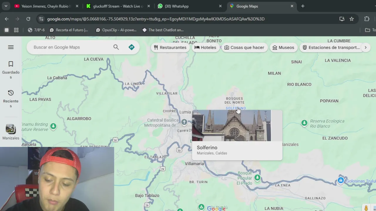The width and height of the screenshot is (376, 211).
Task: Open the Recientes history panel
Action: point(11,99)
